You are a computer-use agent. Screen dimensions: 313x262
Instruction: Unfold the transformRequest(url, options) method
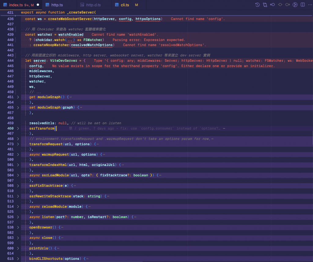point(18,144)
